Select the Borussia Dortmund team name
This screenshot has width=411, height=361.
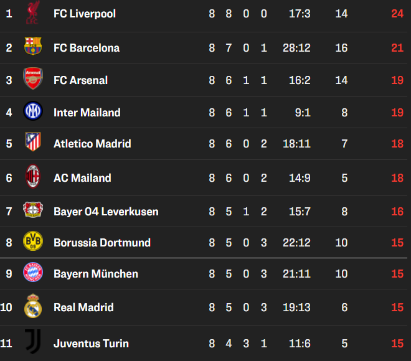tap(102, 243)
